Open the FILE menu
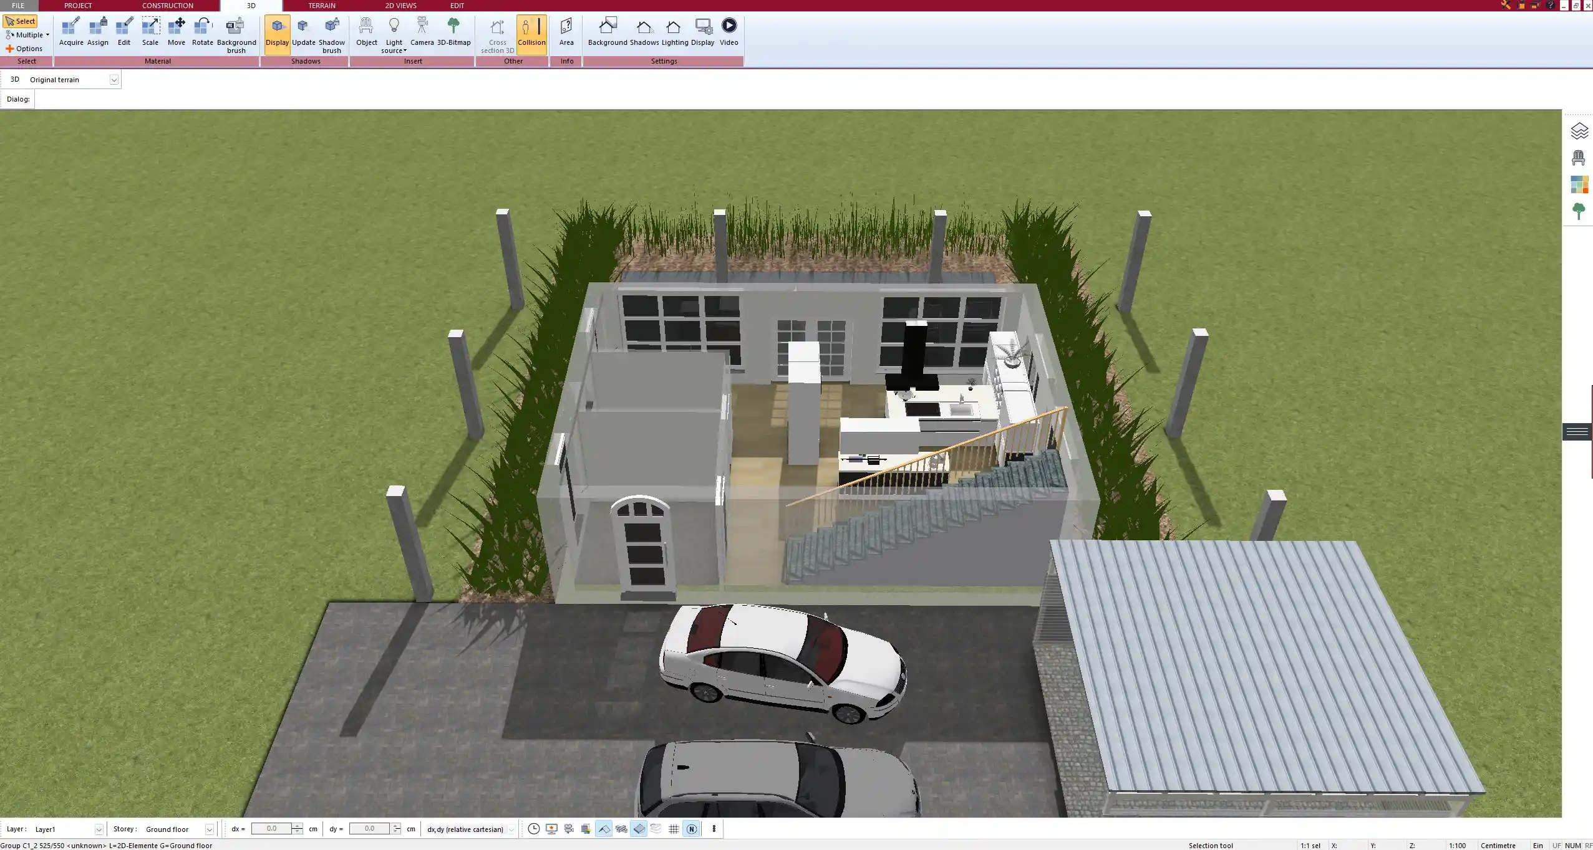The height and width of the screenshot is (850, 1593). [x=17, y=5]
